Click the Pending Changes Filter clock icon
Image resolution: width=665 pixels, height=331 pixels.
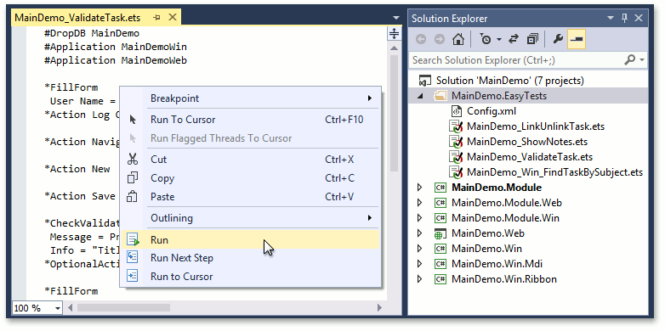click(x=486, y=39)
